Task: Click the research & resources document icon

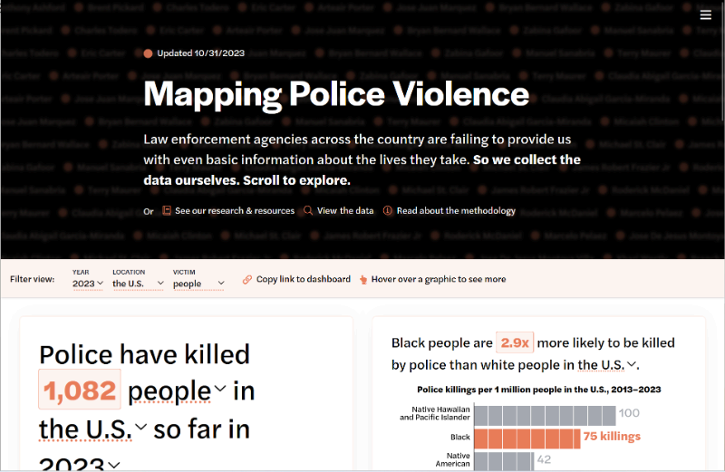Action: click(x=167, y=211)
